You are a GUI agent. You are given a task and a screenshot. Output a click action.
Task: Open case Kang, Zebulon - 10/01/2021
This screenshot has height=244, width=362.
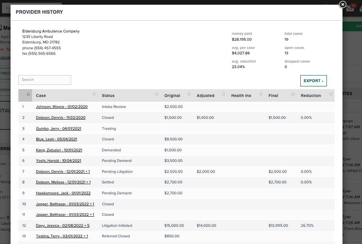coord(59,150)
